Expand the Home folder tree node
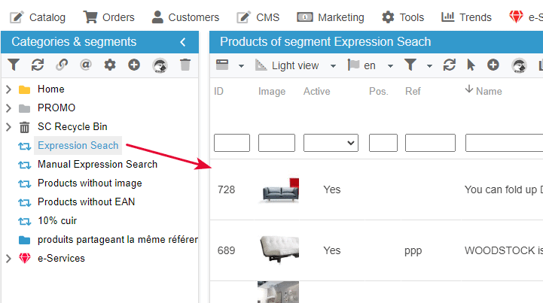The height and width of the screenshot is (303, 543). [8, 89]
